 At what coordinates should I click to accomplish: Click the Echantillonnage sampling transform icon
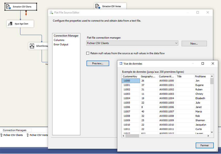point(32,46)
